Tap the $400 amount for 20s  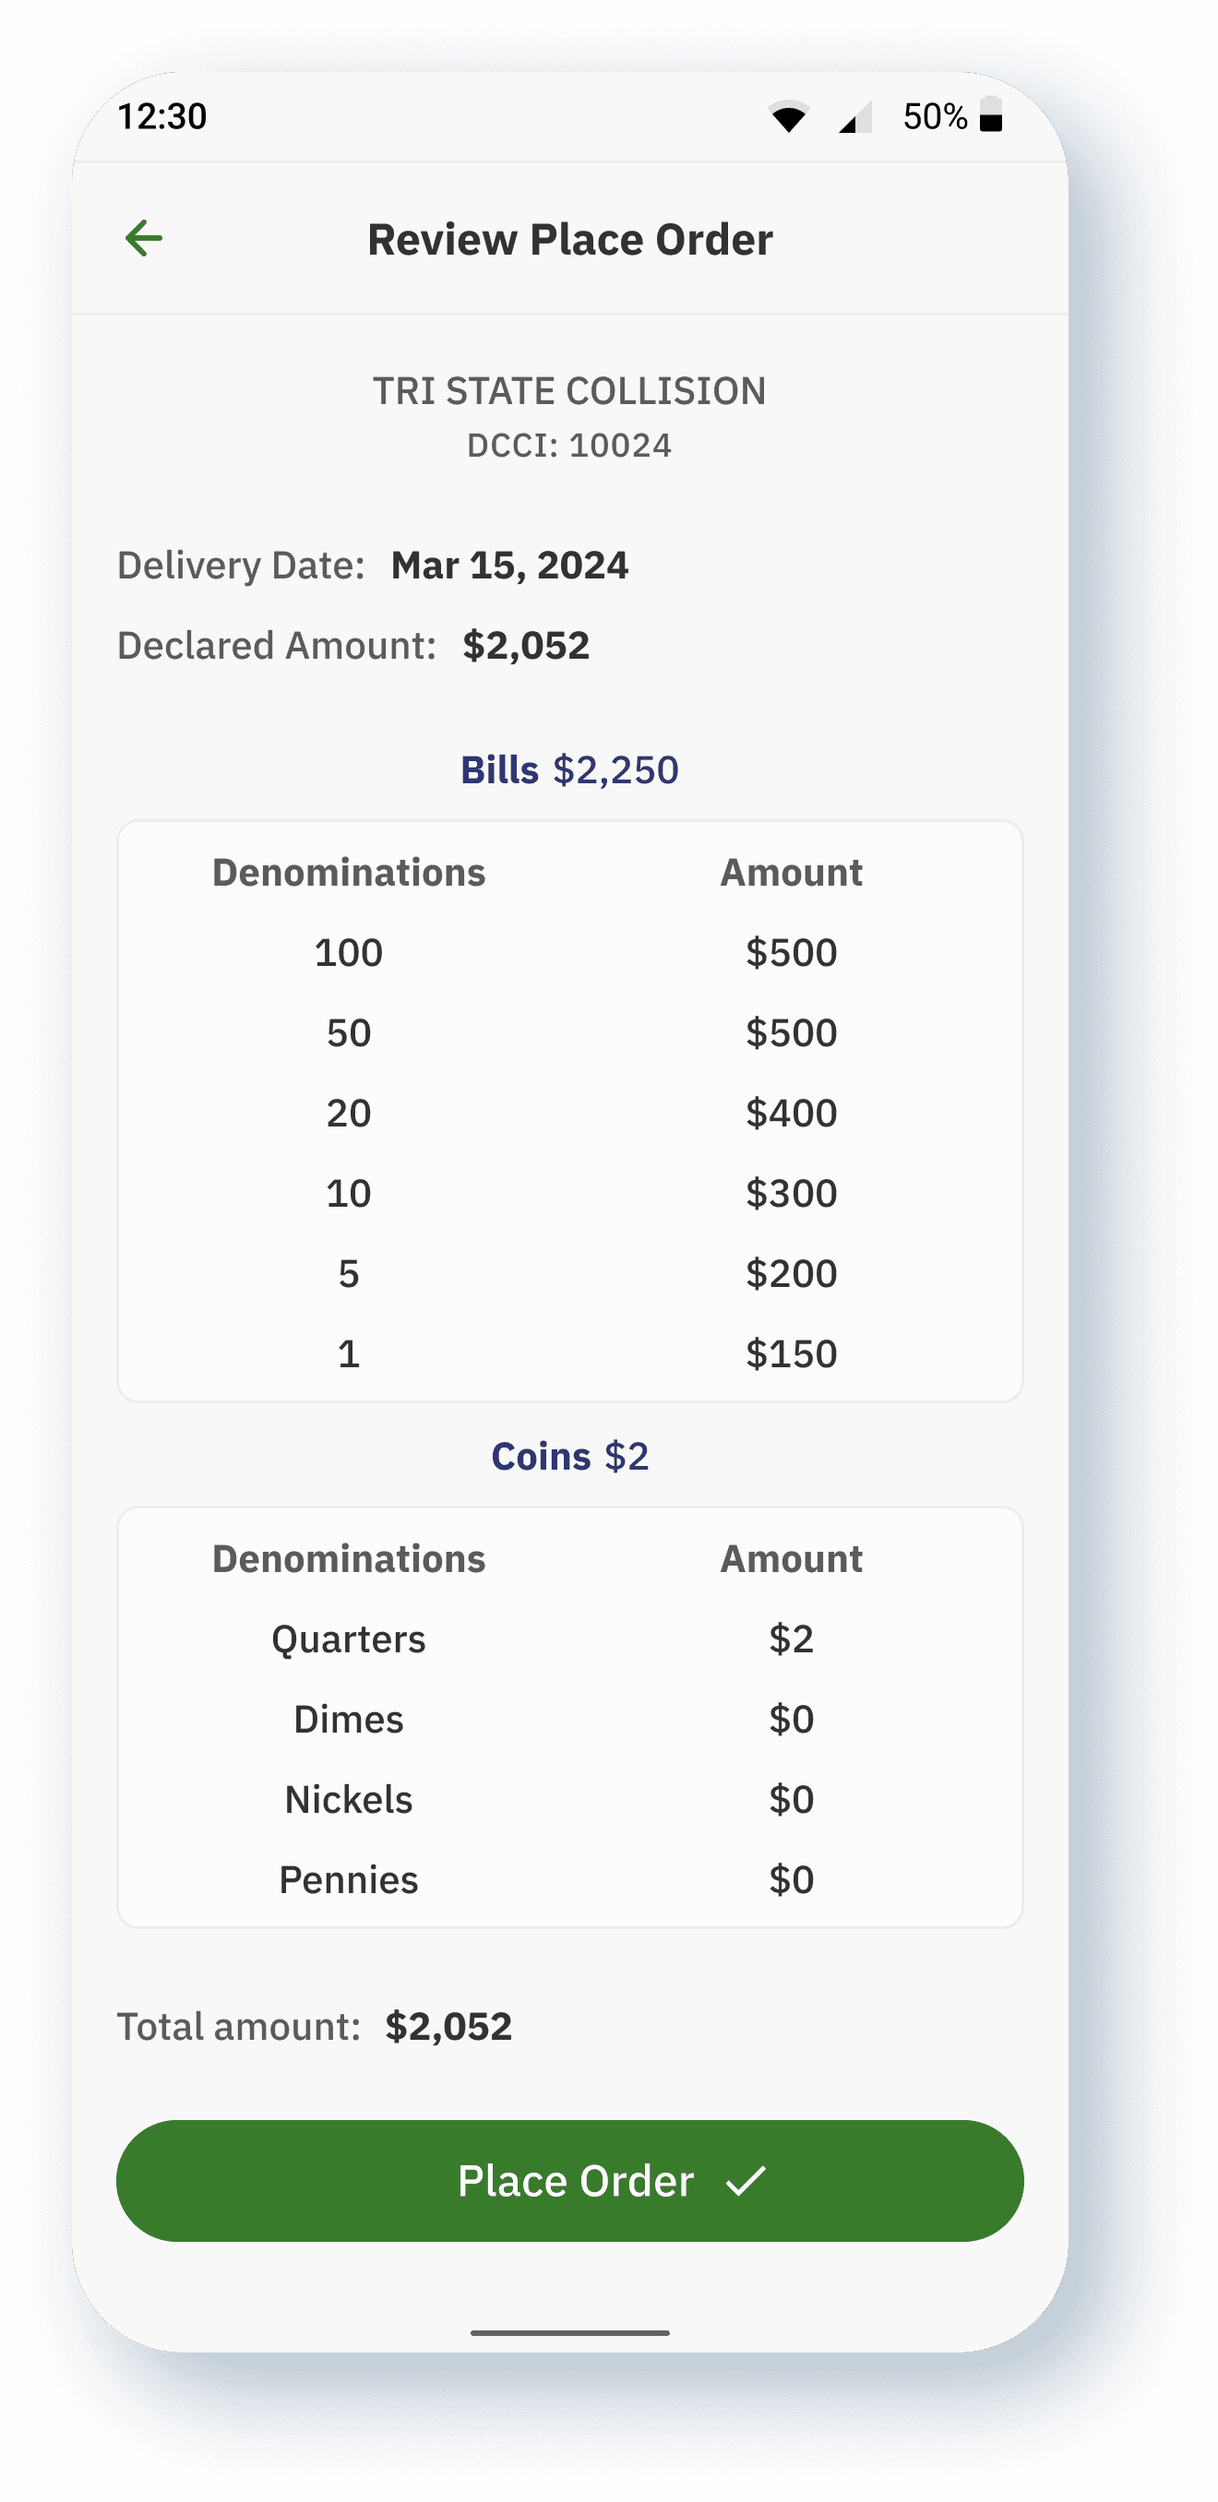(x=791, y=1114)
